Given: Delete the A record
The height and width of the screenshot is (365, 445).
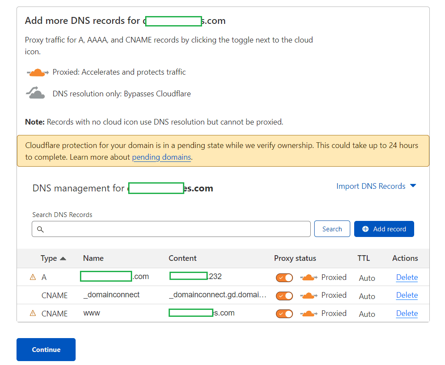Looking at the screenshot, I should [x=407, y=277].
